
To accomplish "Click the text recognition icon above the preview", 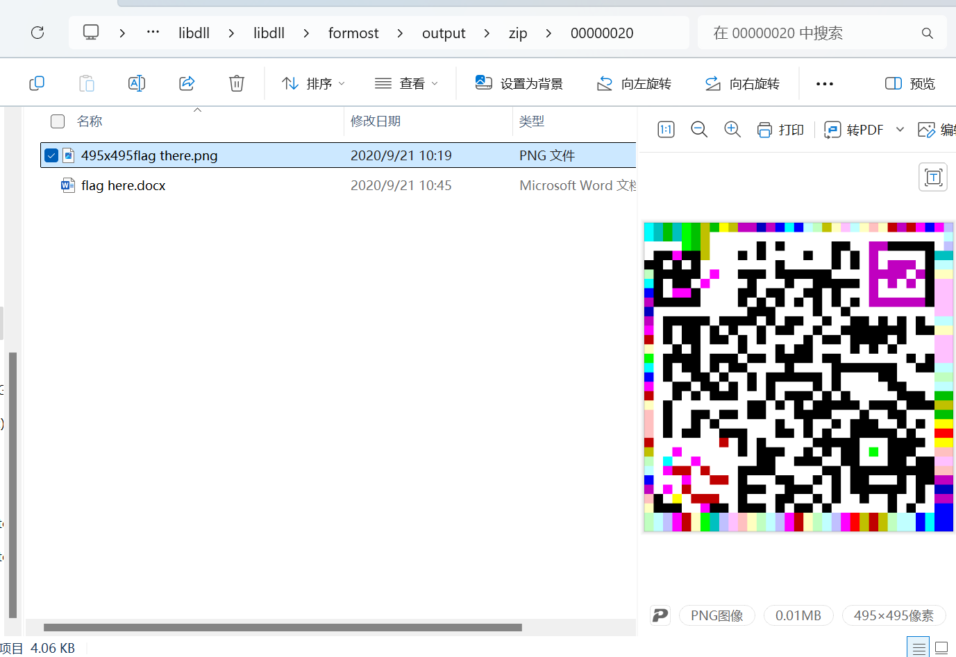I will coord(933,178).
